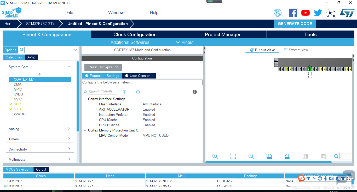Click the 10-year anniversary badge icon
Screen dimensions: 357x192
point(278,13)
